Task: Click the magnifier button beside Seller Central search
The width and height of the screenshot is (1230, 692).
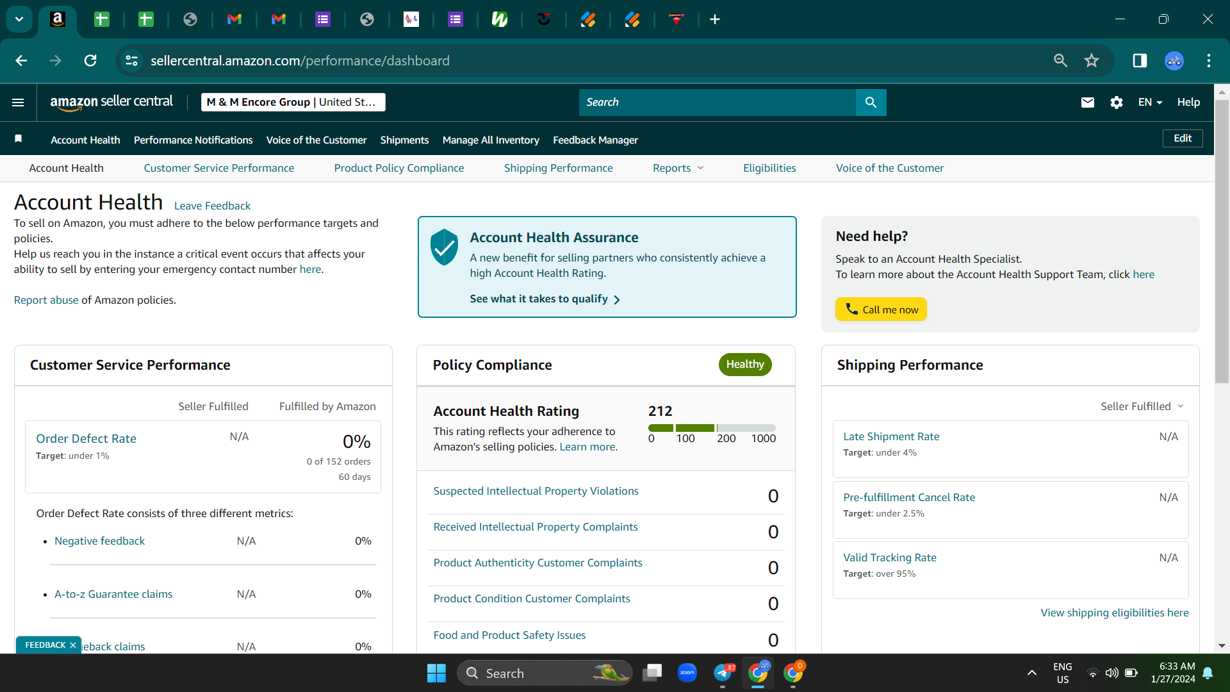Action: (871, 103)
